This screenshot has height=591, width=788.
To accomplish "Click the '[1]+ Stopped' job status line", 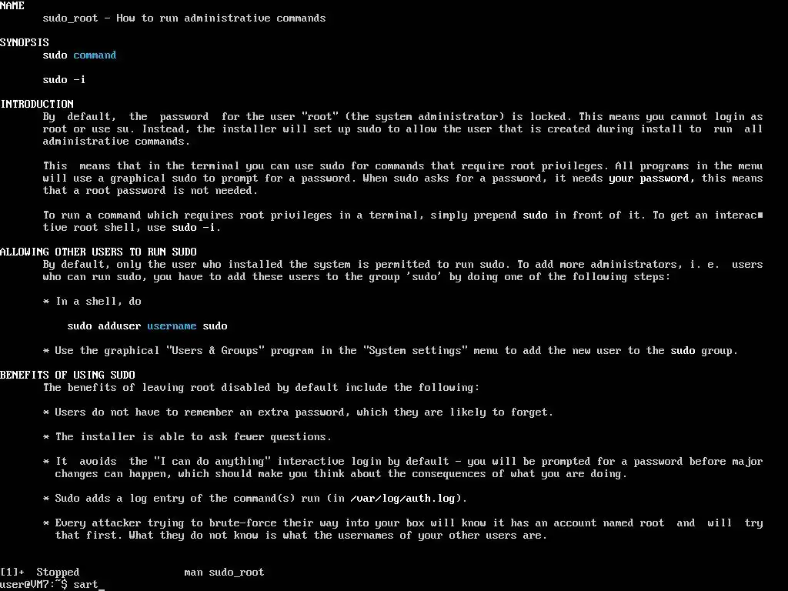I will 40,572.
